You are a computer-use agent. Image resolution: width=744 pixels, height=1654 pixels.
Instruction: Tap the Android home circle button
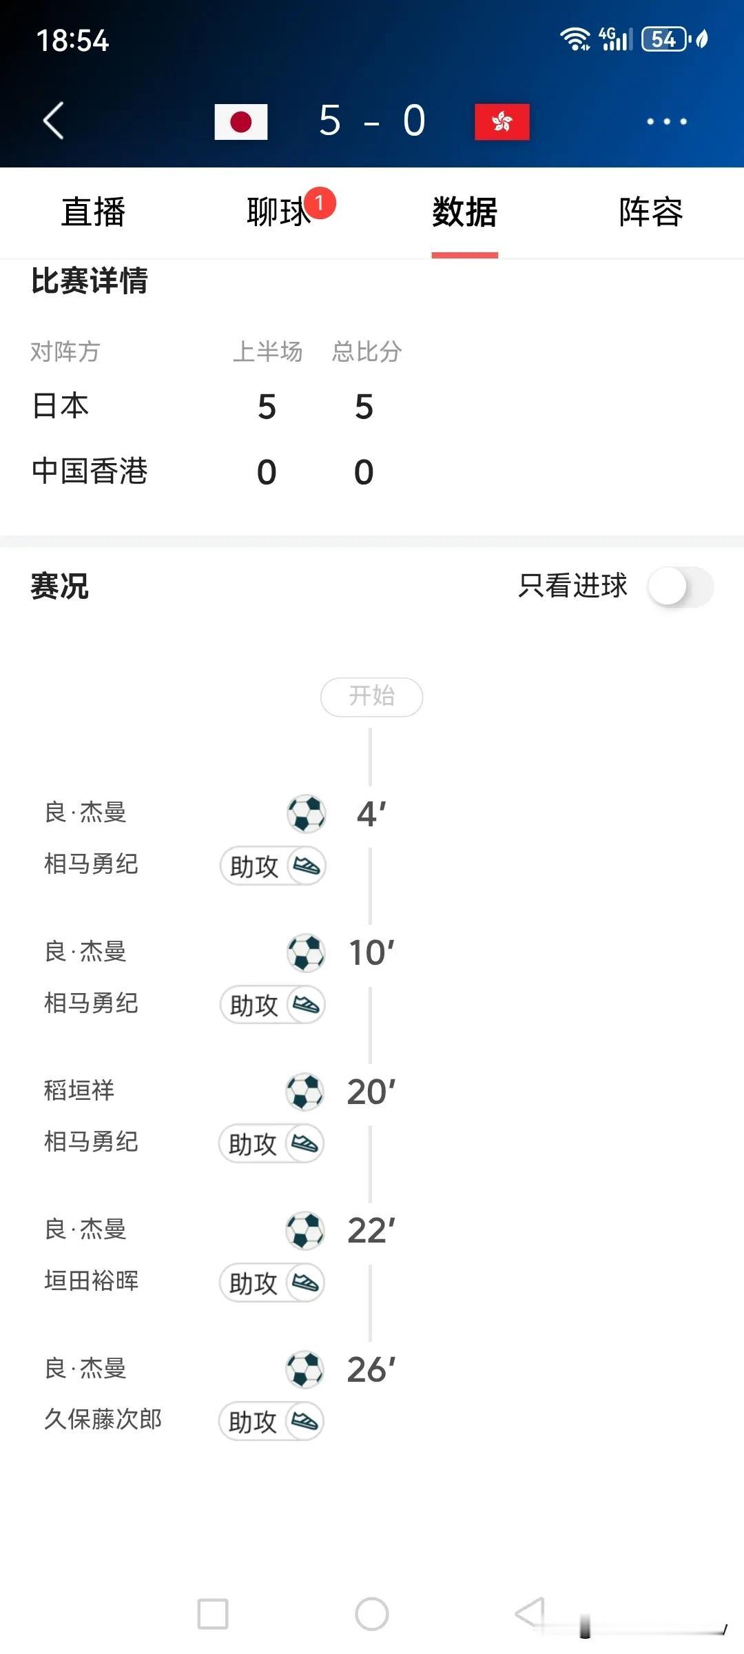372,1614
